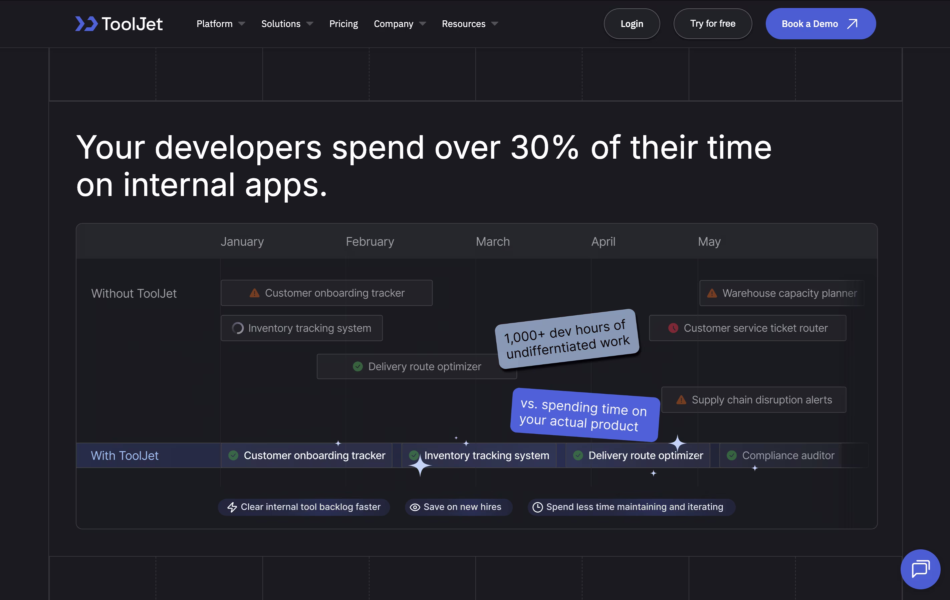The height and width of the screenshot is (600, 950).
Task: Click the ToolJet logo icon
Action: coord(86,24)
